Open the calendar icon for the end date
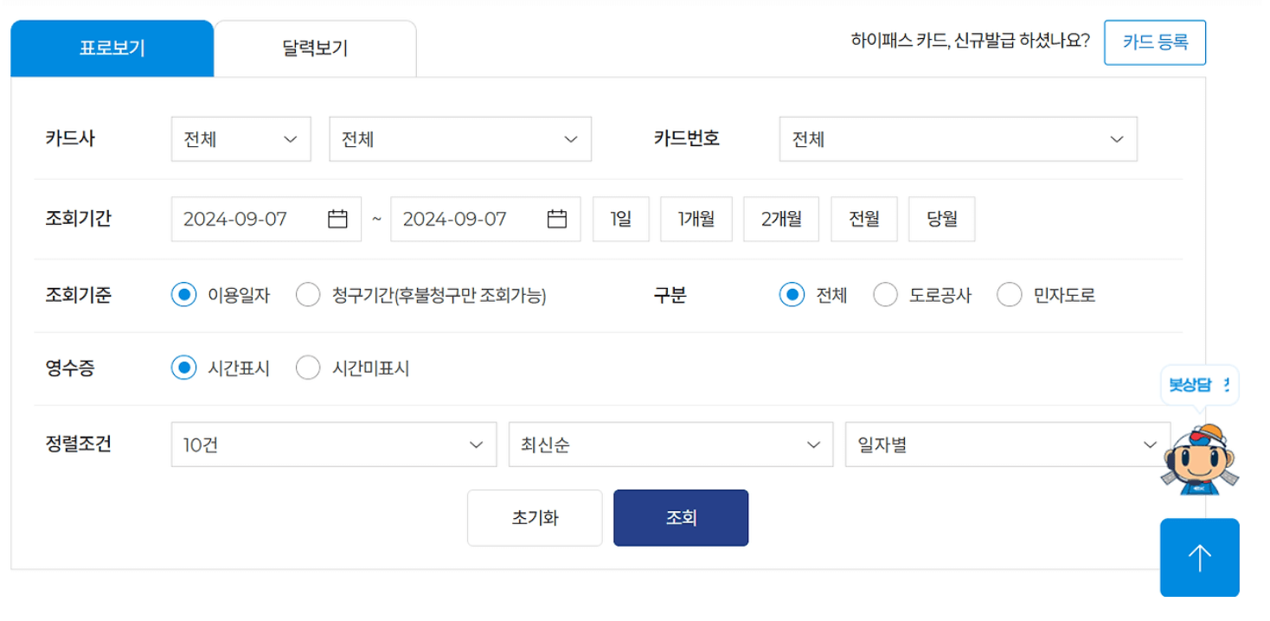1270x621 pixels. point(556,219)
